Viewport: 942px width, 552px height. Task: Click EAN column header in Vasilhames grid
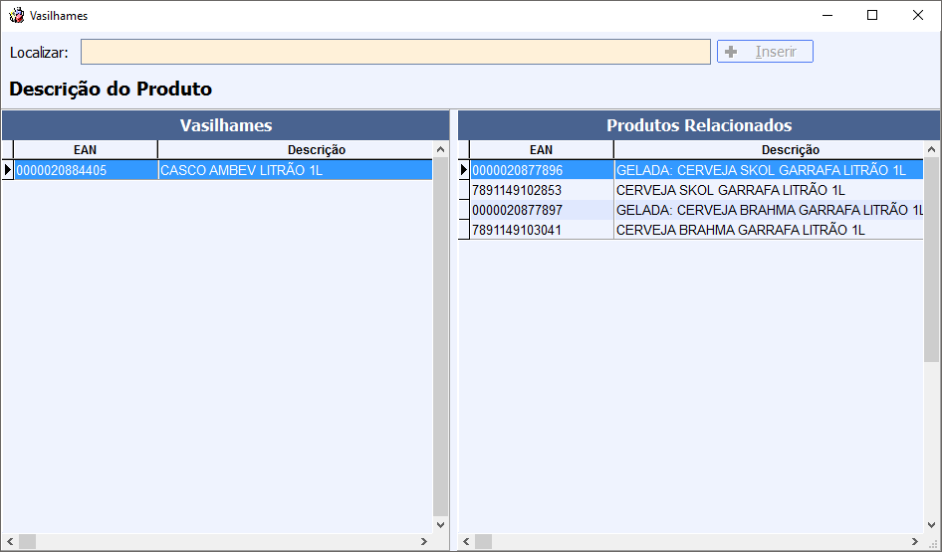click(86, 150)
